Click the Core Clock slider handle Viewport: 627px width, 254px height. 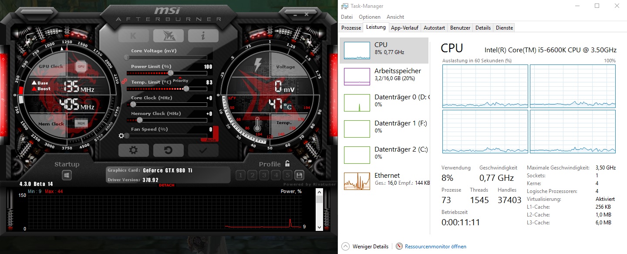point(133,104)
